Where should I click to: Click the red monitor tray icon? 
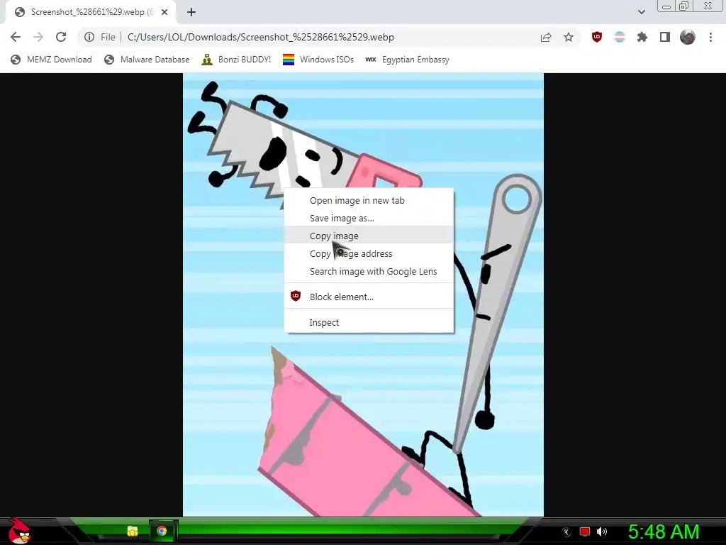[x=585, y=532]
